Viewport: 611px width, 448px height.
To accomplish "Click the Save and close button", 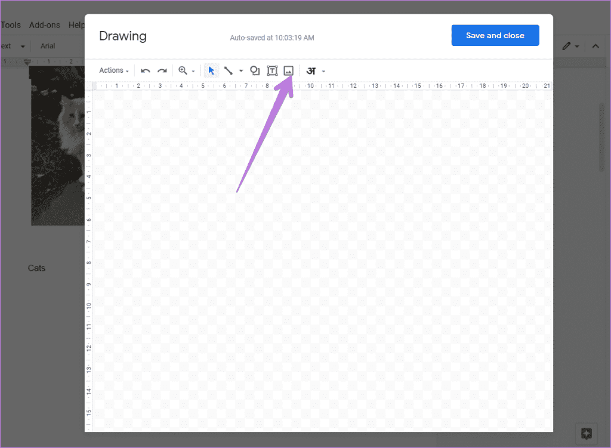I will click(x=495, y=35).
